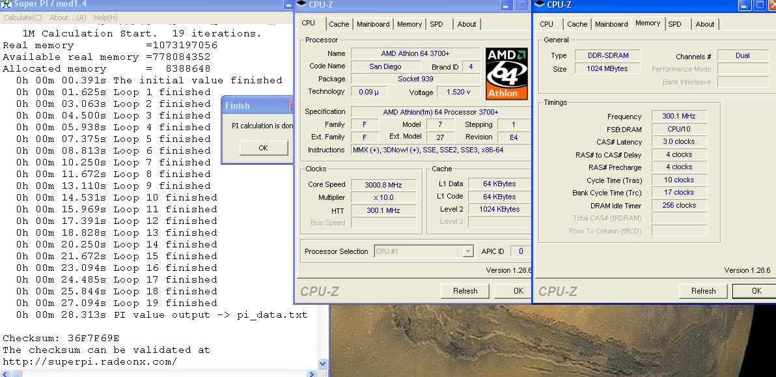The image size is (776, 377).
Task: Click the Channels # field 'Dual'
Action: [x=743, y=55]
